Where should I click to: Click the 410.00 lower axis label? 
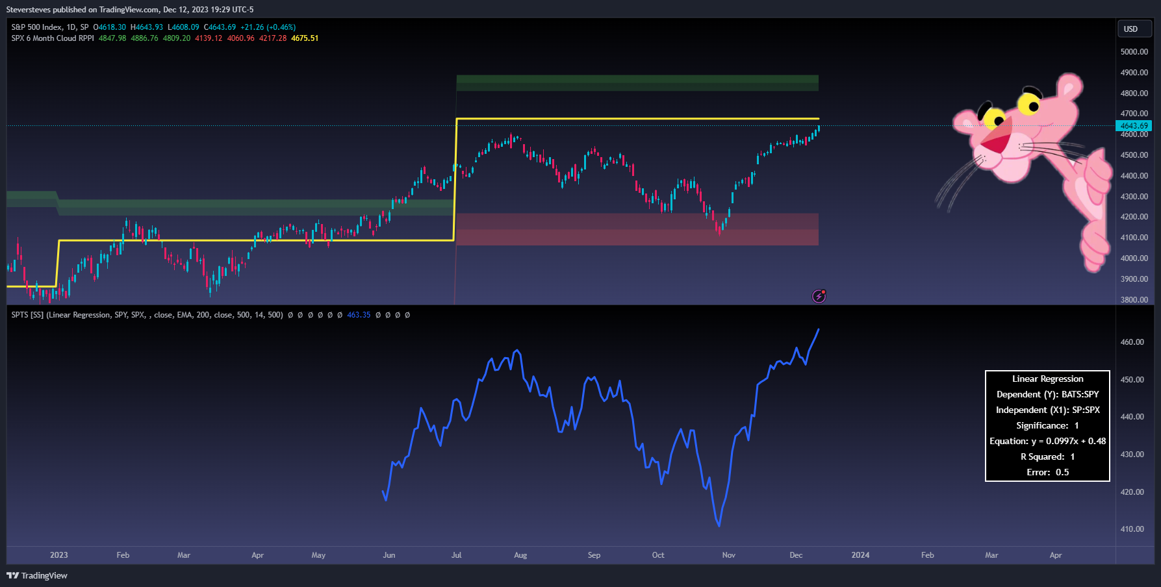point(1132,529)
